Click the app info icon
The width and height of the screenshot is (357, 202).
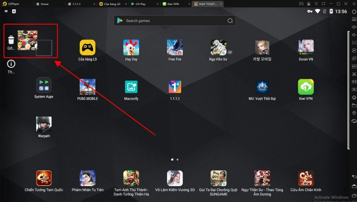click(x=11, y=64)
